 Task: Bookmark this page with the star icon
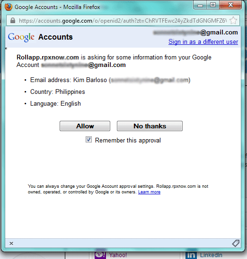click(233, 20)
